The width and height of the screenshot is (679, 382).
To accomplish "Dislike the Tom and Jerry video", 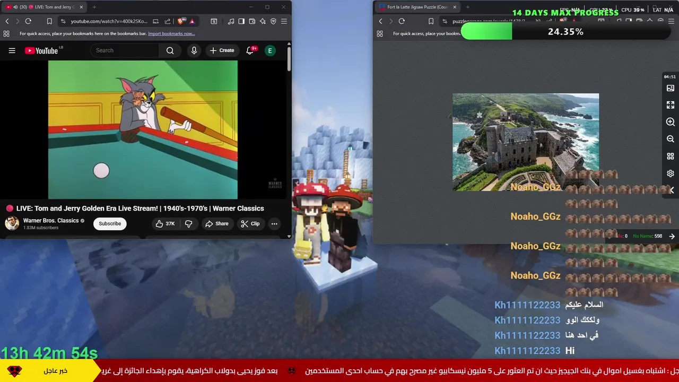I will pyautogui.click(x=188, y=223).
